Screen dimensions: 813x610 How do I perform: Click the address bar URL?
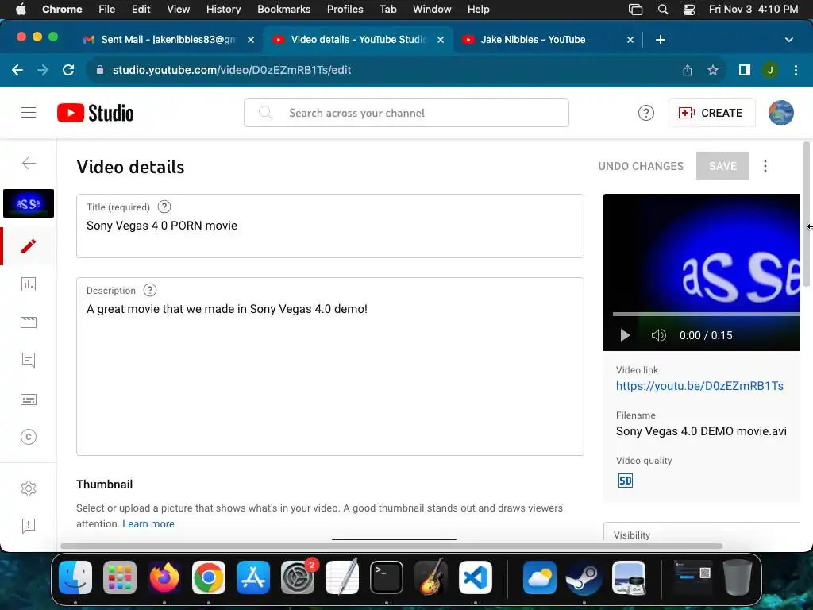pos(232,70)
